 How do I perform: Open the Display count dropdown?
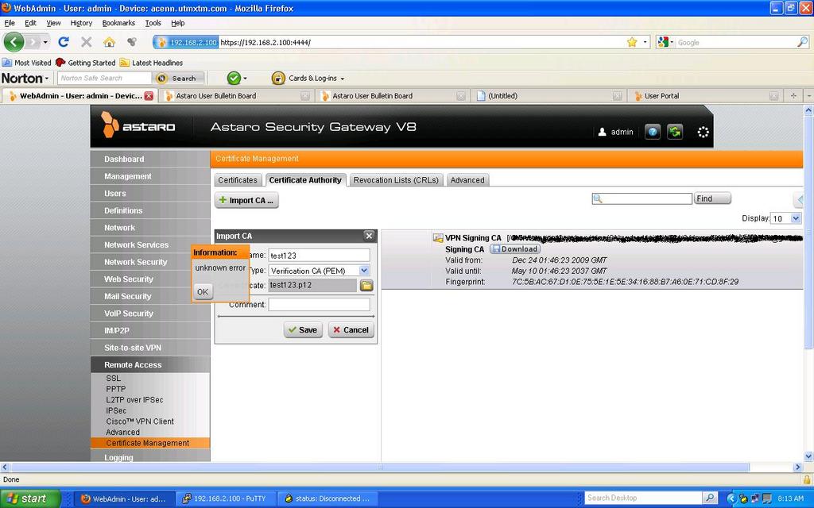point(785,218)
